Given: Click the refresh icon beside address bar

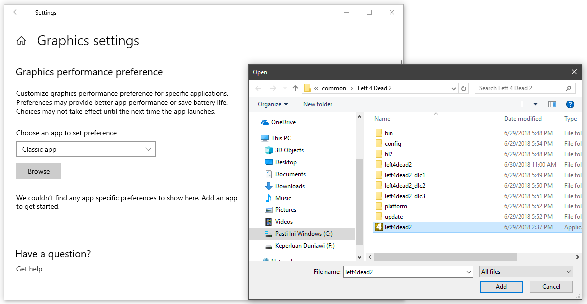Looking at the screenshot, I should pos(464,88).
